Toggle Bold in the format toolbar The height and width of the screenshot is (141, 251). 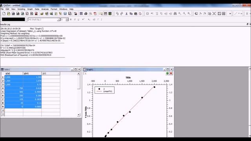pos(71,20)
